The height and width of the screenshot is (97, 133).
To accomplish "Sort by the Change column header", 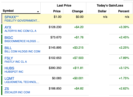I will point(78,11).
